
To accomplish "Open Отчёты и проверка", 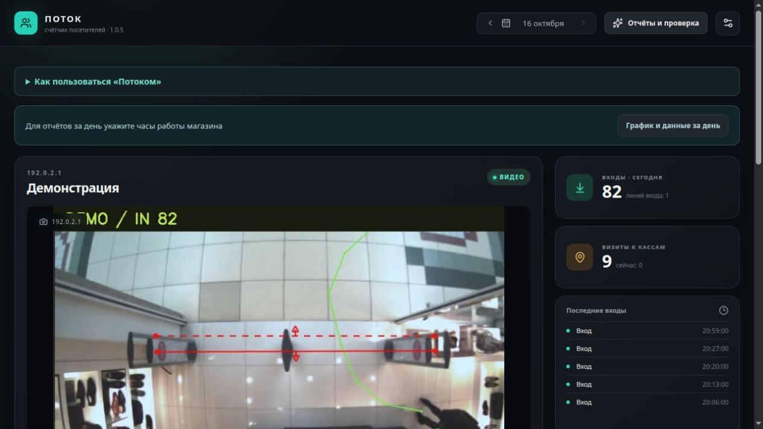I will [656, 23].
